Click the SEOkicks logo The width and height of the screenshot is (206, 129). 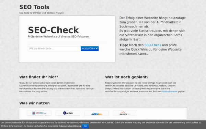point(96,113)
